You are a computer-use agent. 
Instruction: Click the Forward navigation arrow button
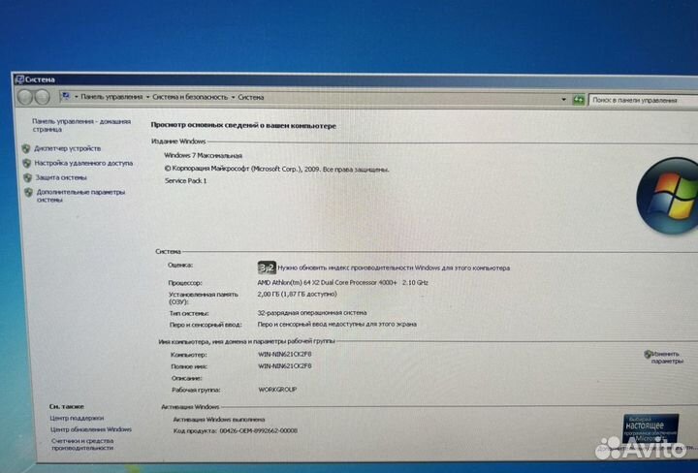pos(42,97)
